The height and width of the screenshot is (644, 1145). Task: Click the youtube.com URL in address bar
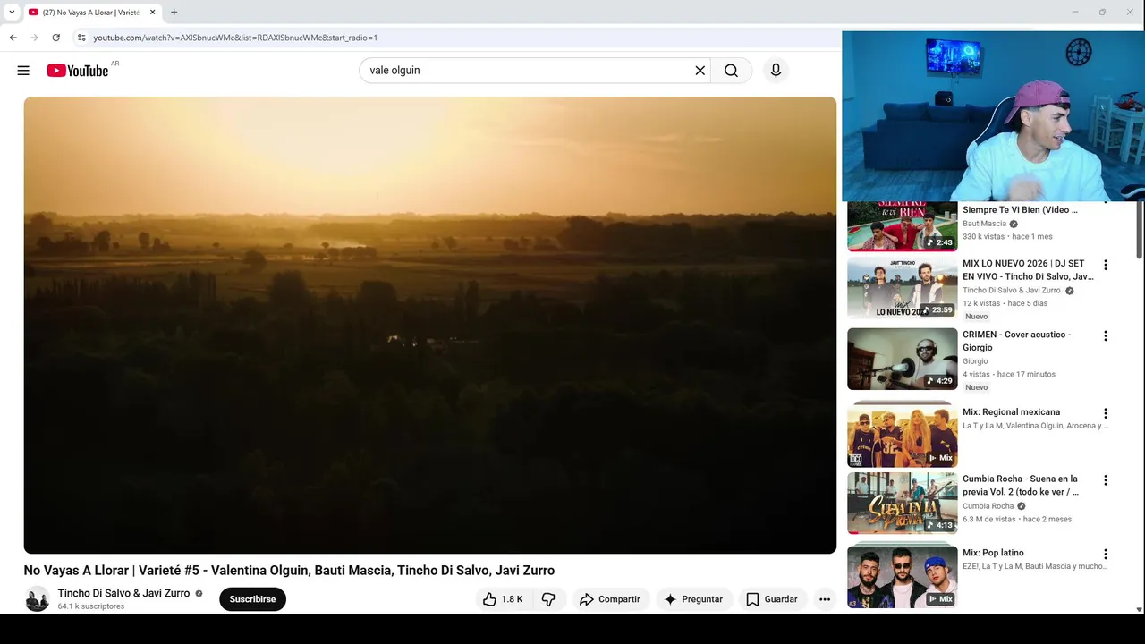point(235,38)
